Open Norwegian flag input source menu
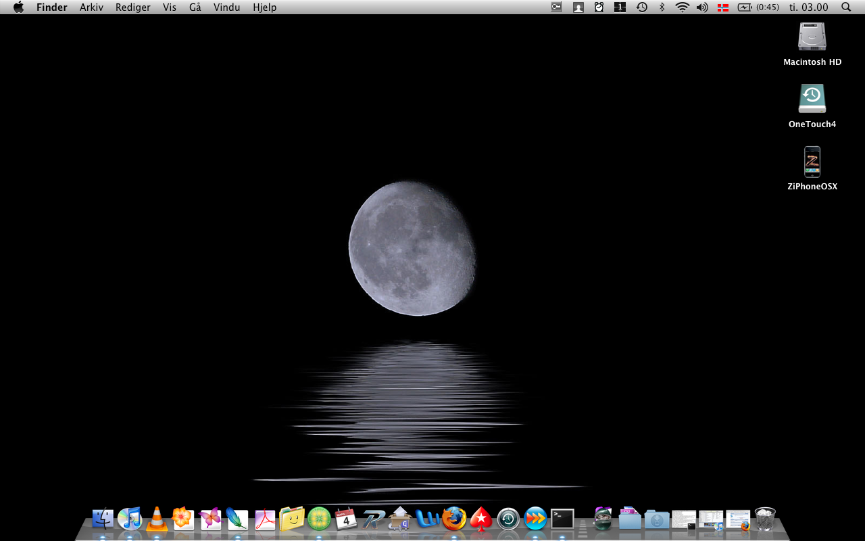Screen dimensions: 865x541 [723, 7]
